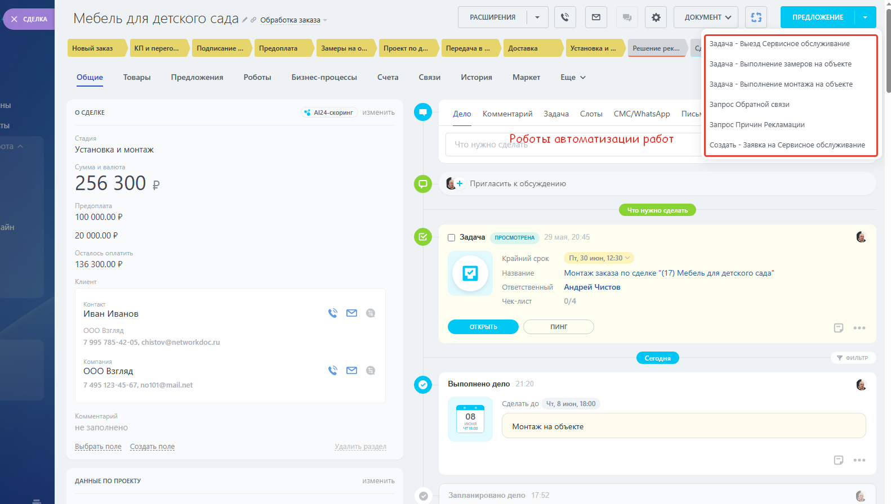The height and width of the screenshot is (504, 891).
Task: Open the РАСШИРЕНИЯ dropdown arrow
Action: [537, 17]
